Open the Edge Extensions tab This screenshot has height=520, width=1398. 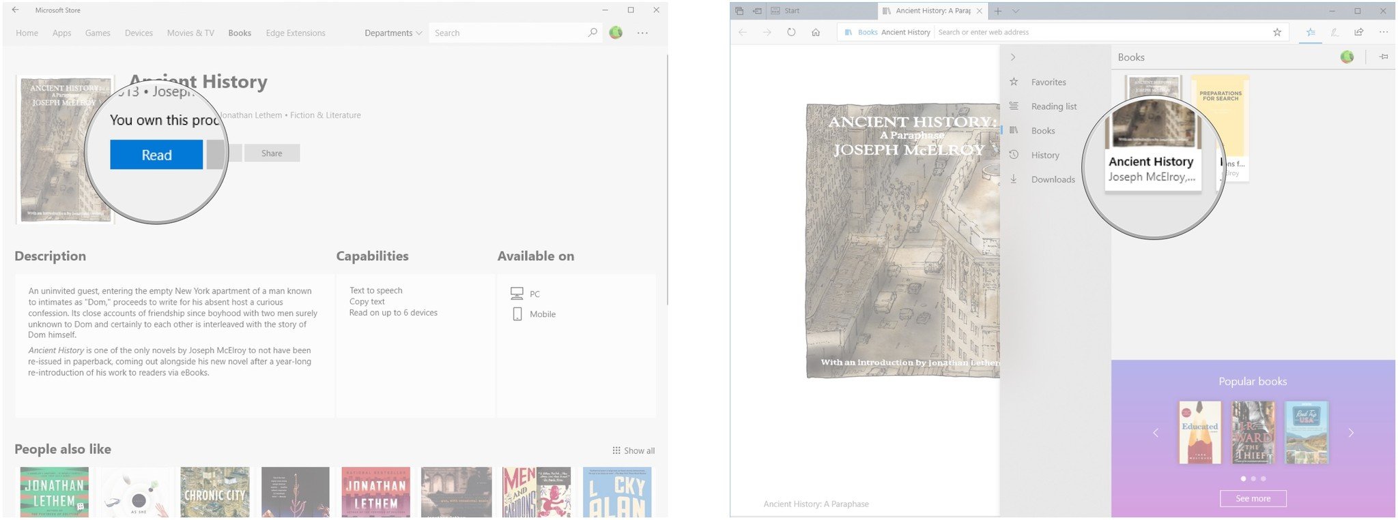(296, 33)
